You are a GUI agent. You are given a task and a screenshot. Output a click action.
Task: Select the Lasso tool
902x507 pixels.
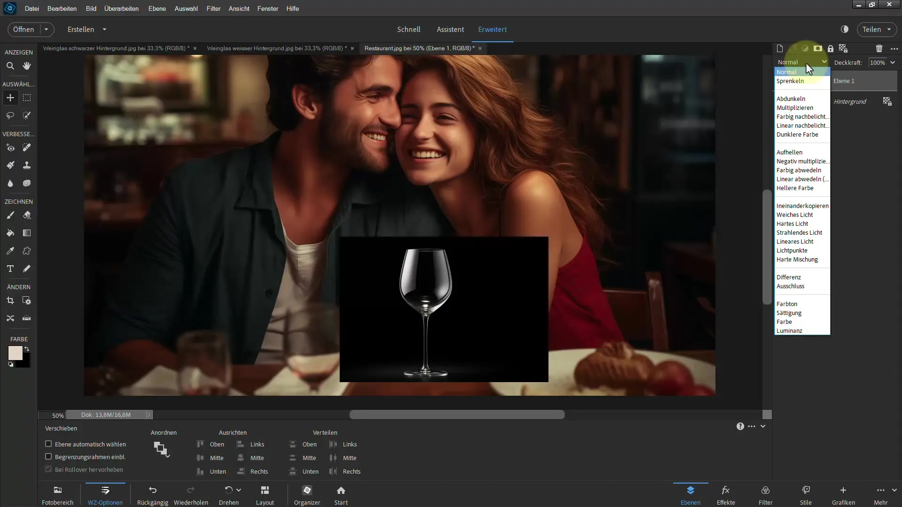point(10,115)
